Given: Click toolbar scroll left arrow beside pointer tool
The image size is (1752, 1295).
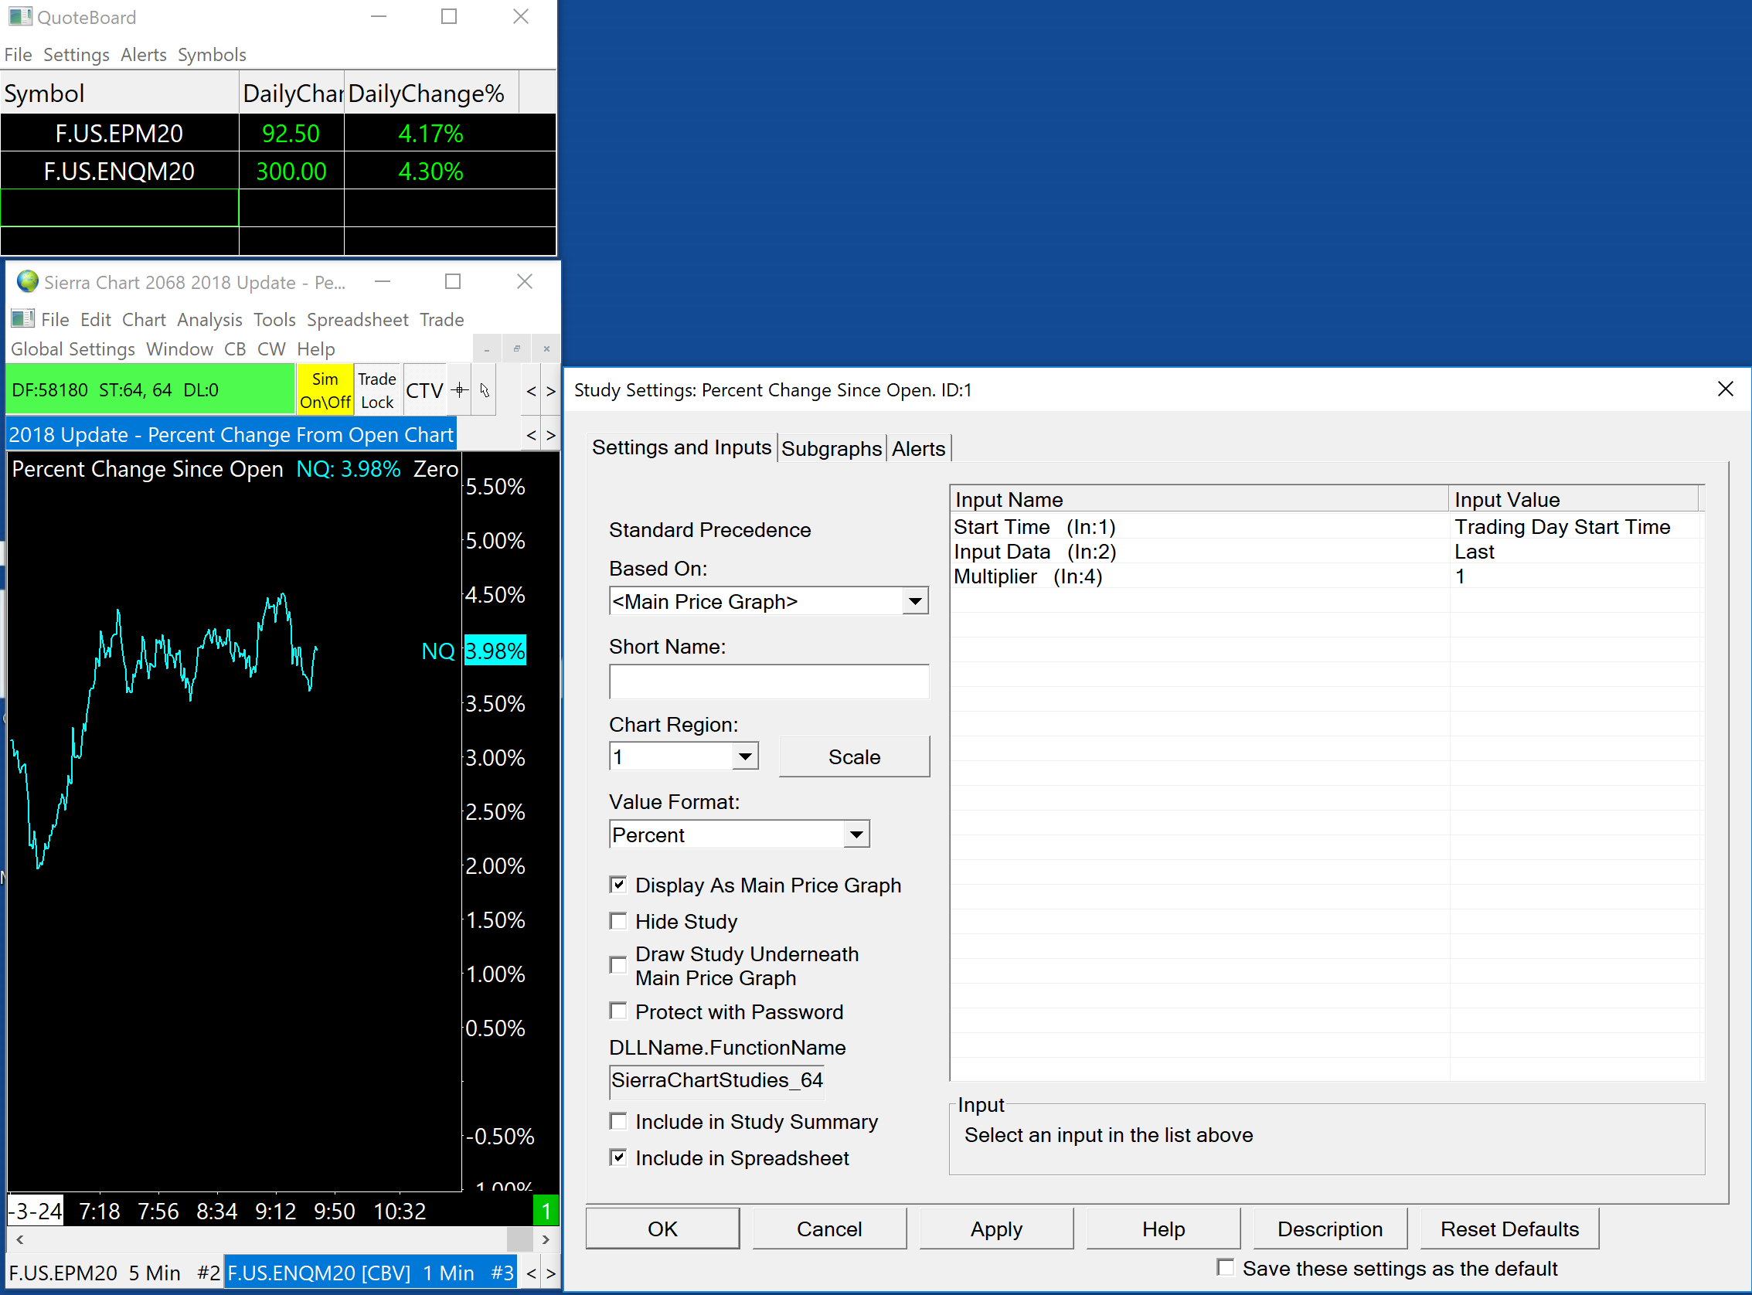Looking at the screenshot, I should [x=532, y=390].
